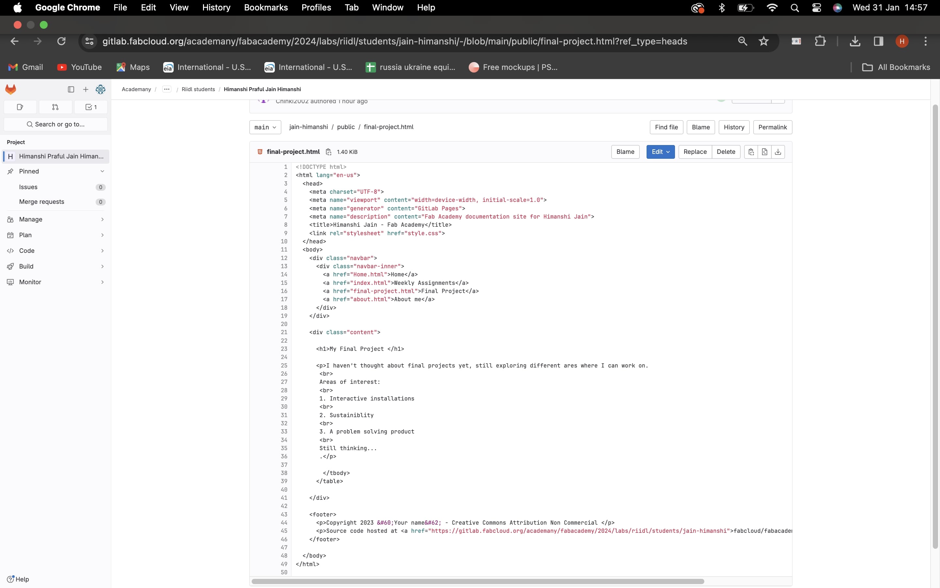Viewport: 940px width, 588px height.
Task: Click the Delete button
Action: [x=726, y=152]
